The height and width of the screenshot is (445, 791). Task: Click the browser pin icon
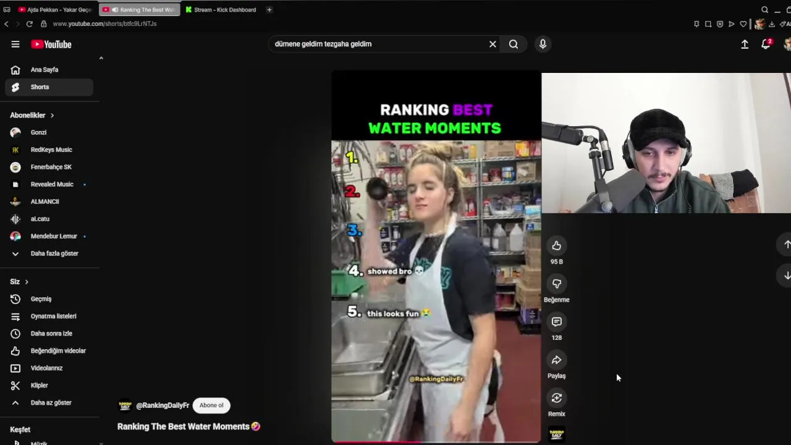(x=696, y=24)
